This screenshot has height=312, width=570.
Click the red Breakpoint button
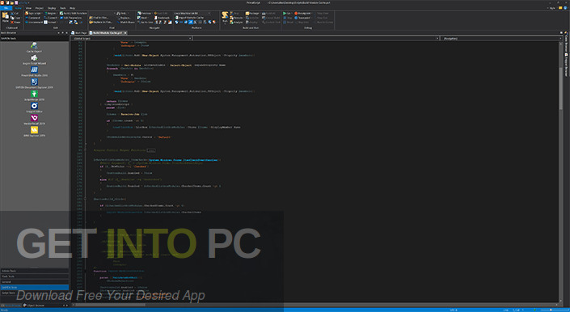pyautogui.click(x=302, y=14)
